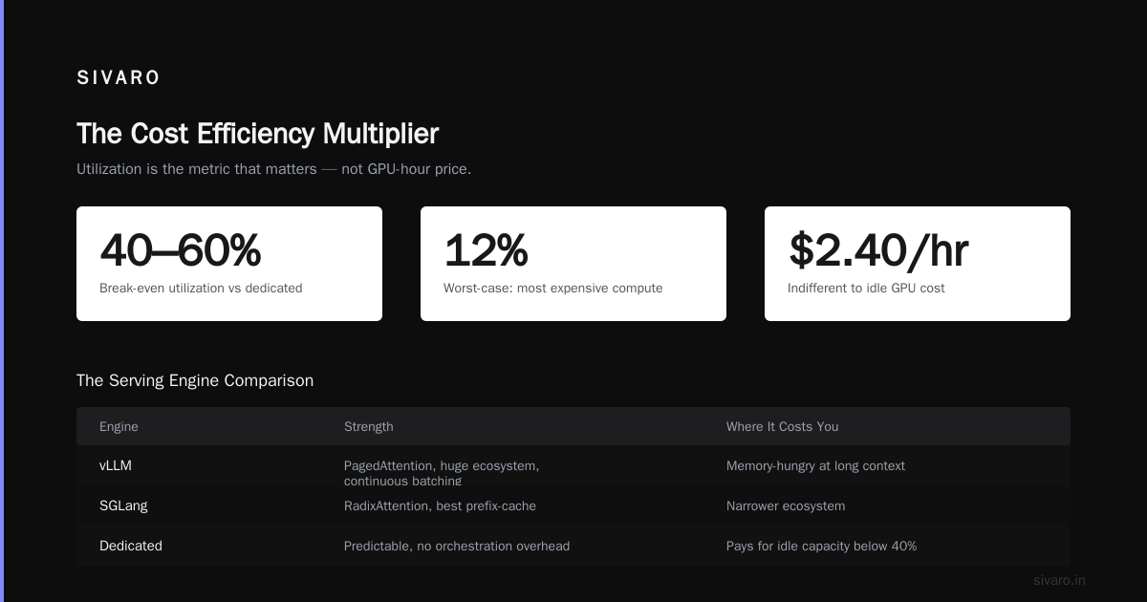1147x602 pixels.
Task: Click the 'Where It Costs You' header
Action: (782, 426)
